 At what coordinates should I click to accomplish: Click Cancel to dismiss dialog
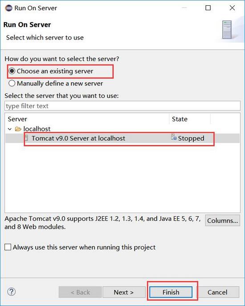click(x=217, y=292)
